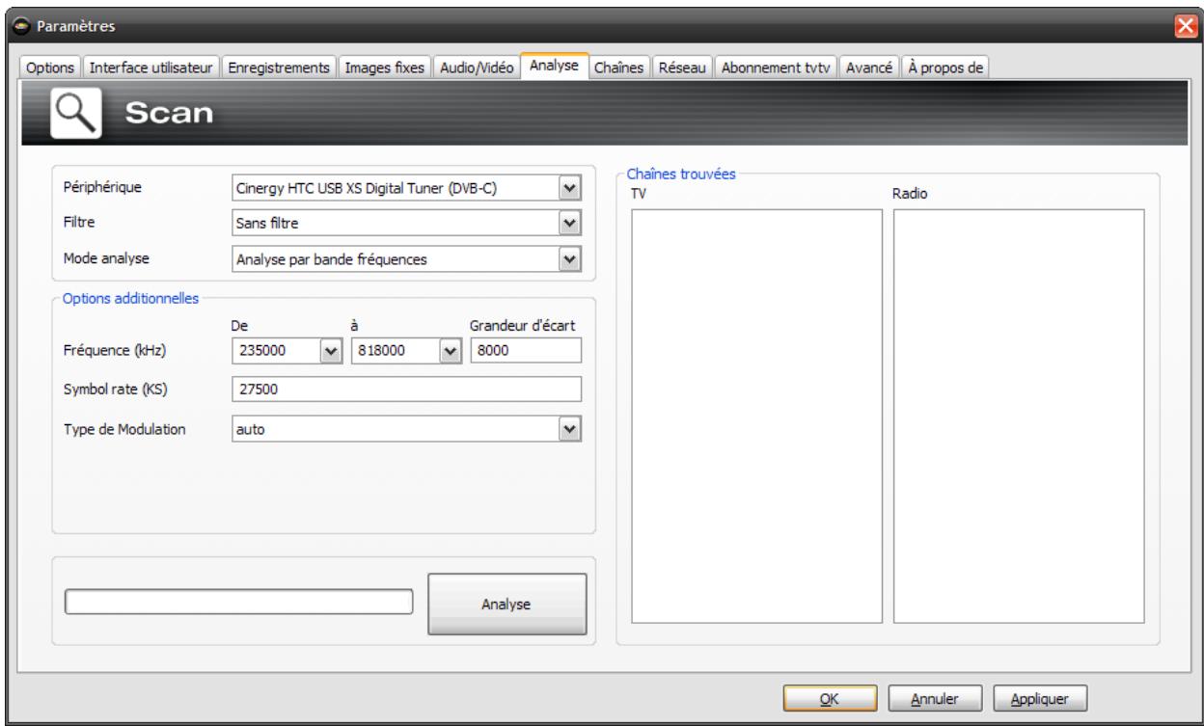Switch to the Chaînes tab
This screenshot has width=1204, height=726.
click(x=620, y=68)
